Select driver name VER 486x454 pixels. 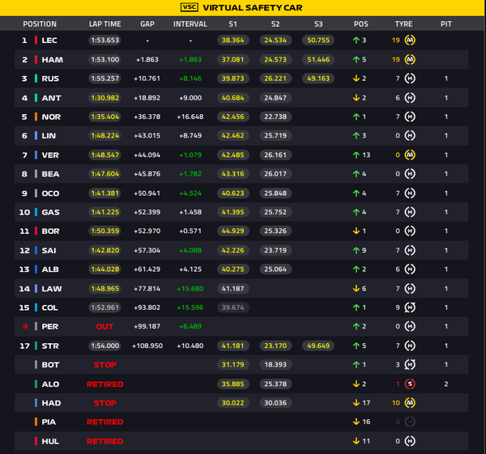point(50,155)
